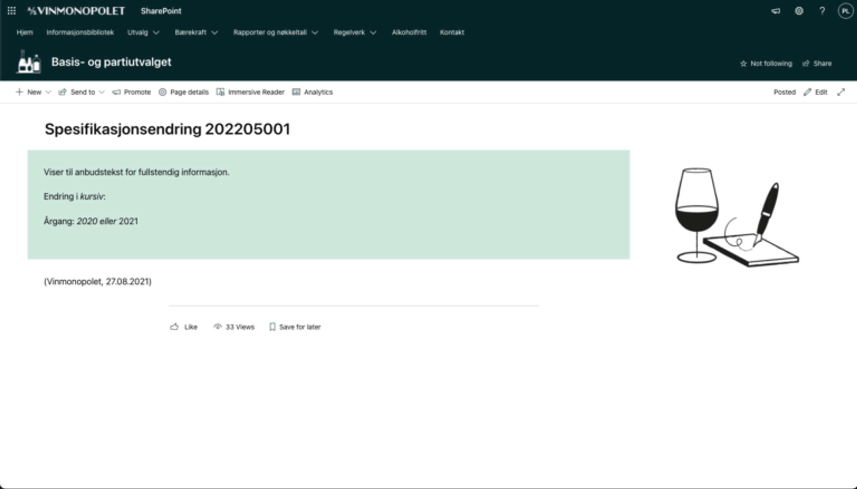Open the Kontakt menu item
The width and height of the screenshot is (857, 489).
pyautogui.click(x=452, y=32)
